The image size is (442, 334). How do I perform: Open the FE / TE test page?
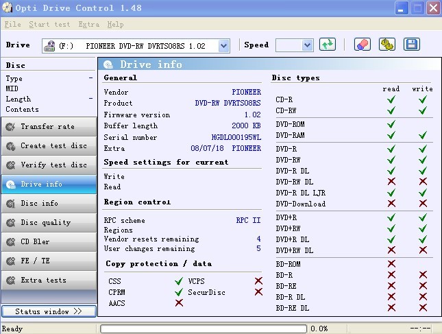[x=49, y=261]
